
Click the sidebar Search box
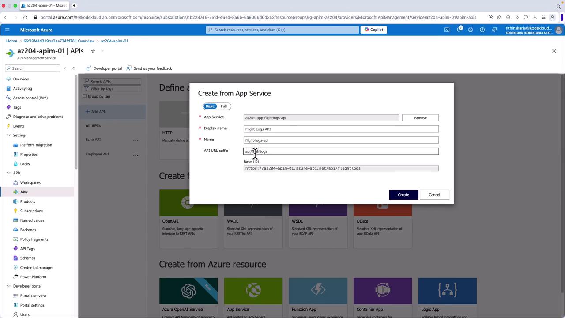pos(32,68)
